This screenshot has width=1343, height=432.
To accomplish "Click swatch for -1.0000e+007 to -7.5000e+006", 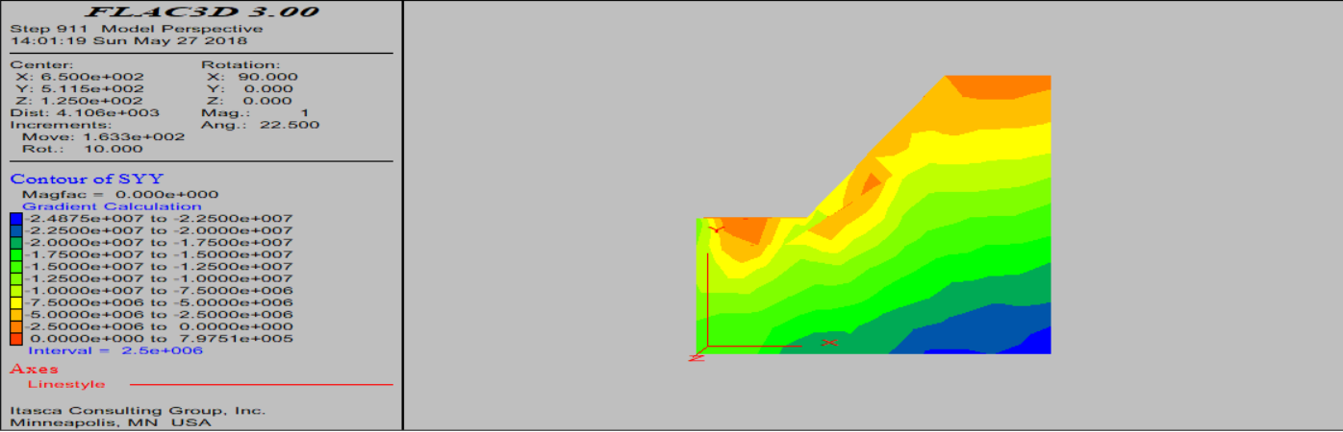I will coord(14,291).
